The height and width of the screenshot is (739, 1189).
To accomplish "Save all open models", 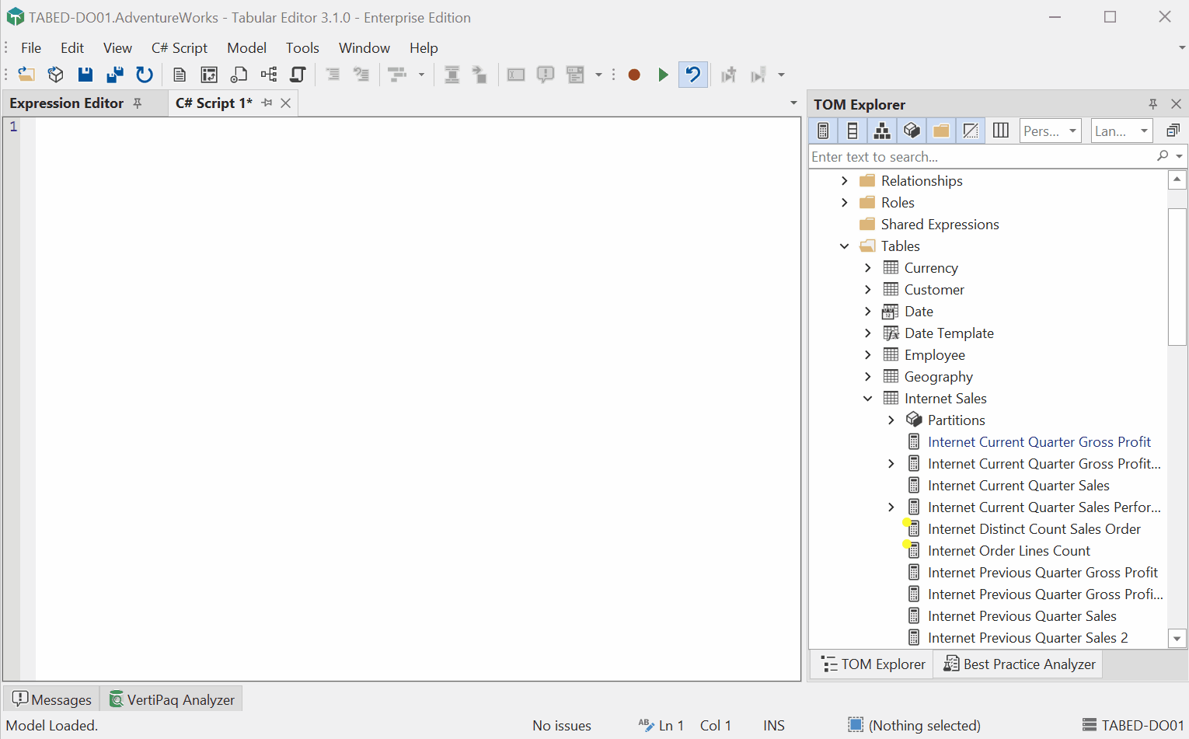I will (115, 74).
